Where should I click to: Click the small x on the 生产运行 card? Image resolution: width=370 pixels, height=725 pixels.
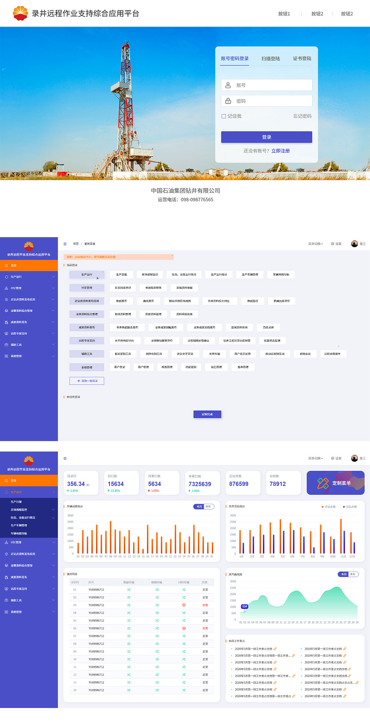pyautogui.click(x=103, y=272)
